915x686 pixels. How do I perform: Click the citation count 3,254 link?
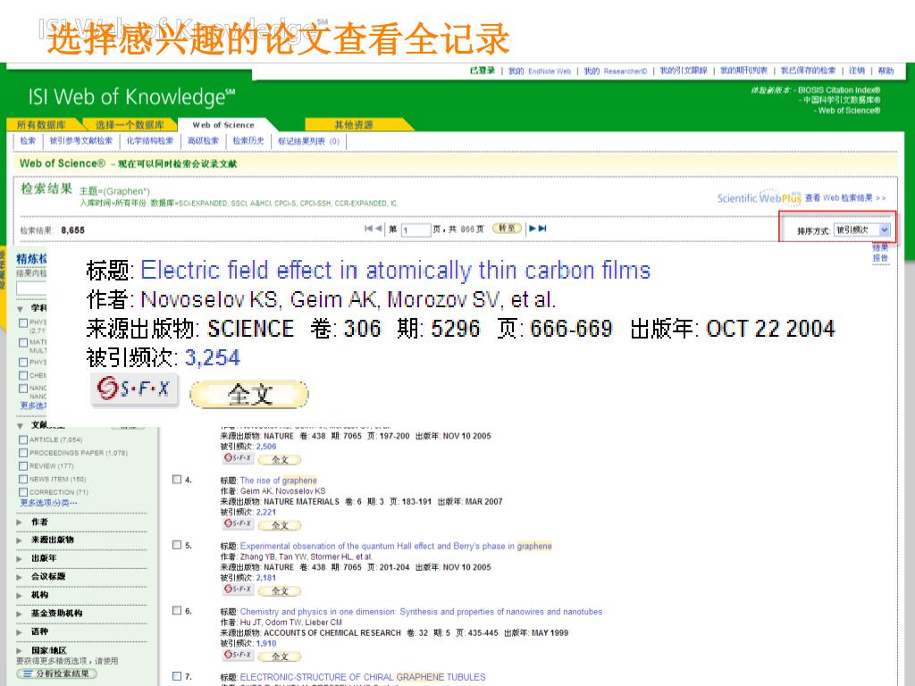pos(213,357)
